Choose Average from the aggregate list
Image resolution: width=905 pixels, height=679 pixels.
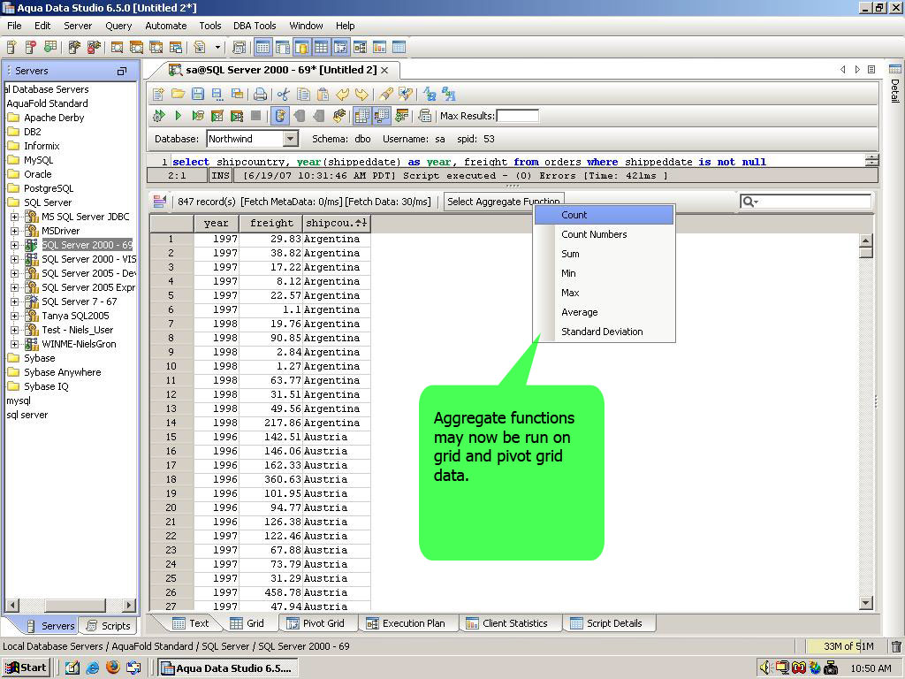604,312
